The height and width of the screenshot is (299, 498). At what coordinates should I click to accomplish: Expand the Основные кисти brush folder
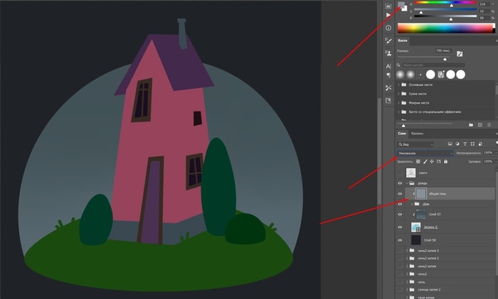click(398, 85)
